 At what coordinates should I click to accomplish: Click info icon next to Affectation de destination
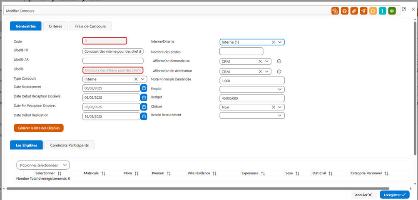279,71
